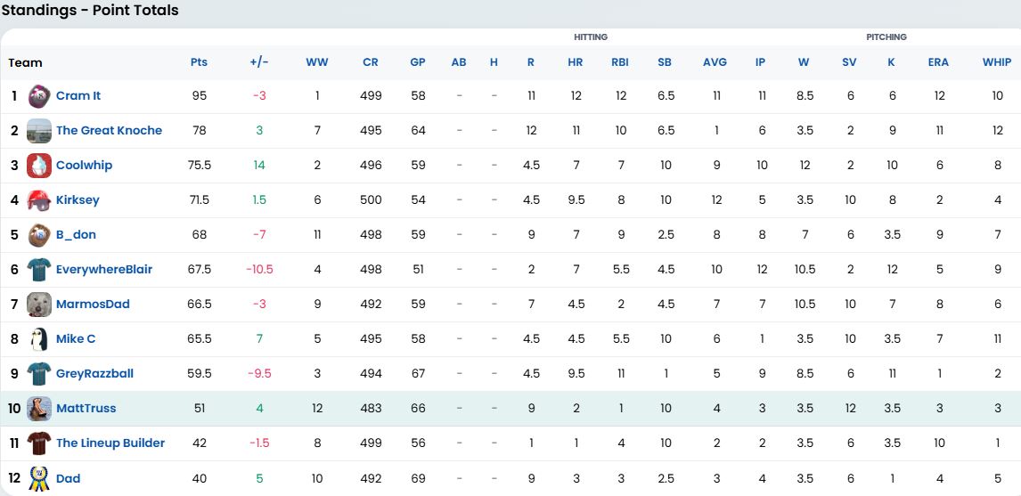Sort standings by SB column
Image resolution: width=1021 pixels, height=496 pixels.
[x=665, y=62]
